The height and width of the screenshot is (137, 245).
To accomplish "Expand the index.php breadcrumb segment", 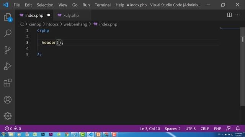I will (x=108, y=24).
